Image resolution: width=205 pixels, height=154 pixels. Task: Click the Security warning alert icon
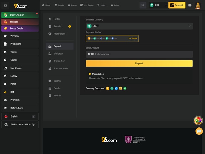(70, 27)
